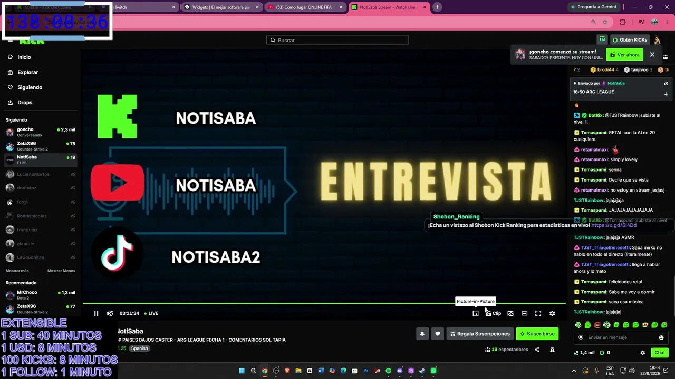This screenshot has height=379, width=675.
Task: Open goncho's channel in following list
Action: point(41,132)
